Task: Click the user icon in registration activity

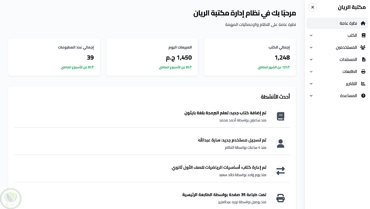Action: [x=280, y=144]
